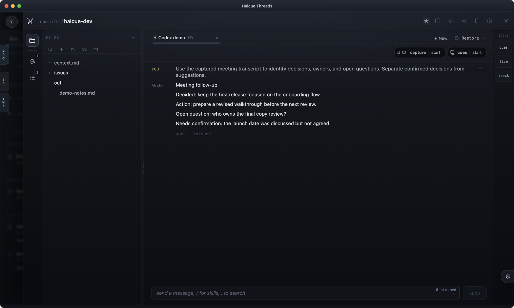Open the cues tool

click(x=503, y=48)
